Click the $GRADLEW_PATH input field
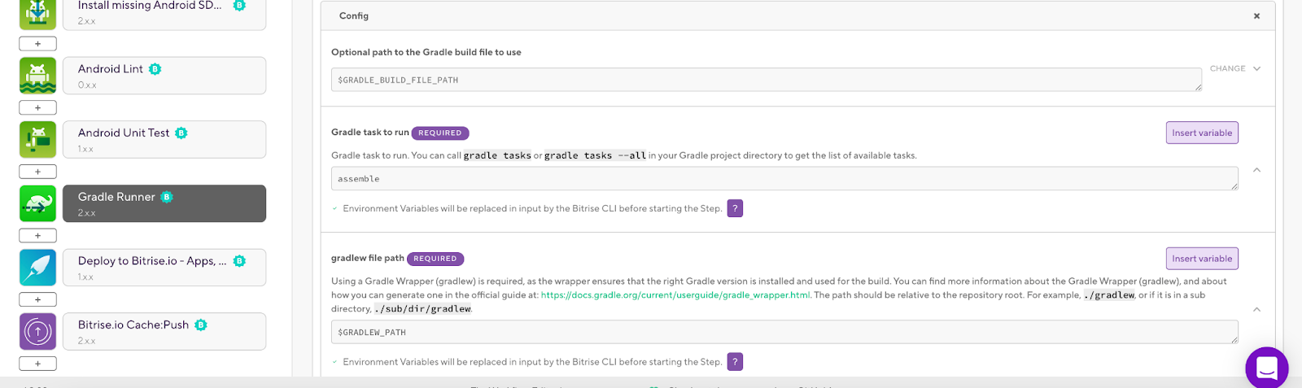Screen dimensions: 1302x388 coord(784,333)
